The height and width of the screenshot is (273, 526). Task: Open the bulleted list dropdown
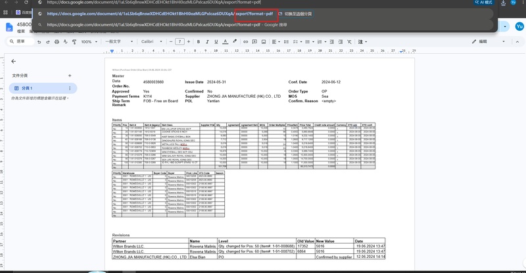tap(309, 41)
